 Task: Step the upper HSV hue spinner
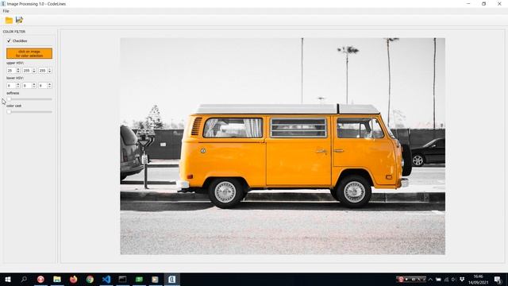tap(18, 71)
